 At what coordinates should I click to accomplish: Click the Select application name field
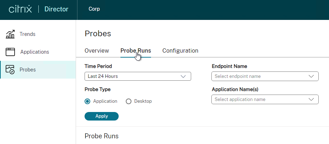click(x=265, y=99)
